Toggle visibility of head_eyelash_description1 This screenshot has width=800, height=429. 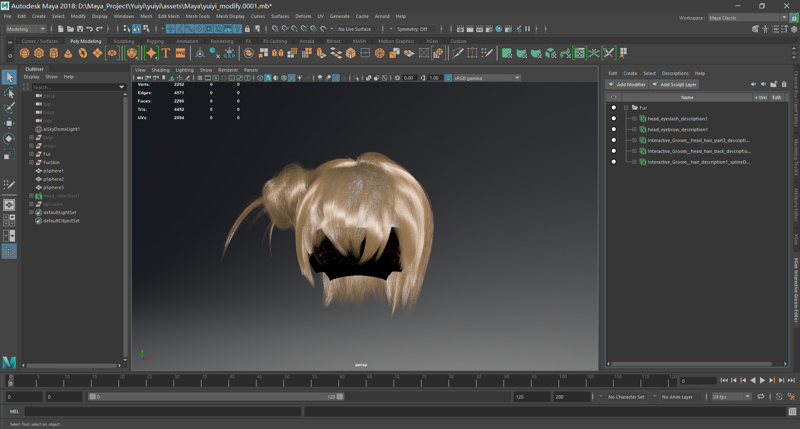(x=614, y=118)
